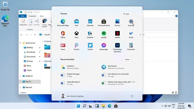Launch Solitaire

coord(90,35)
